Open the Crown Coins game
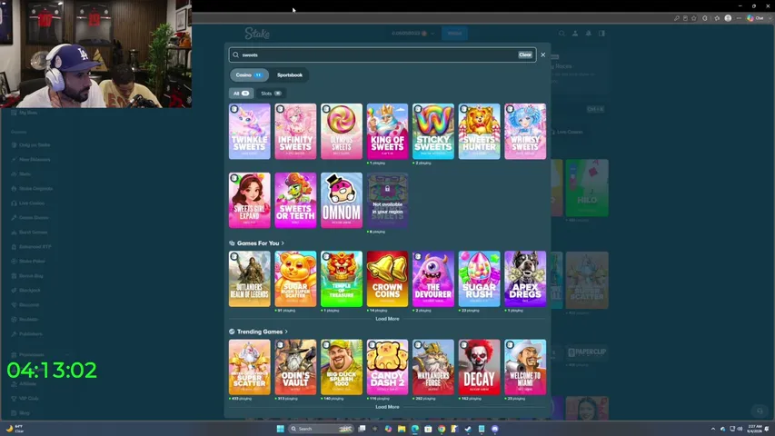The width and height of the screenshot is (775, 436). [387, 279]
